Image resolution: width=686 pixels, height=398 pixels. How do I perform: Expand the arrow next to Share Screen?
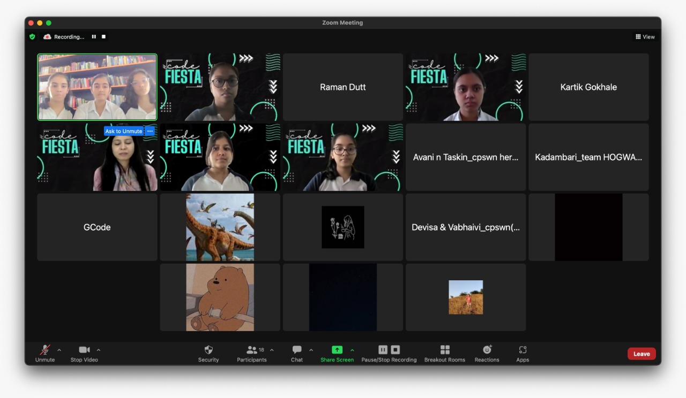(352, 350)
